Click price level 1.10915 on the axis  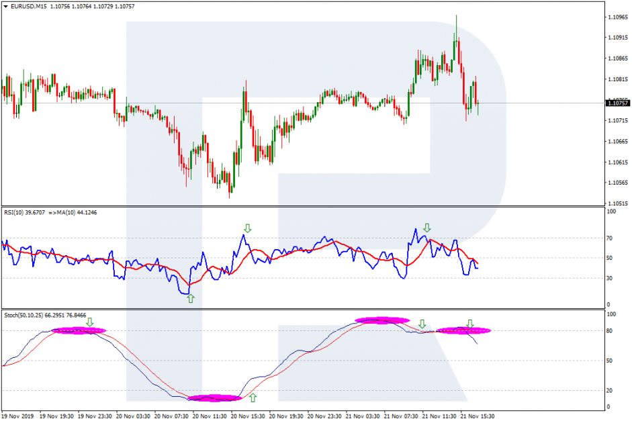[x=618, y=38]
